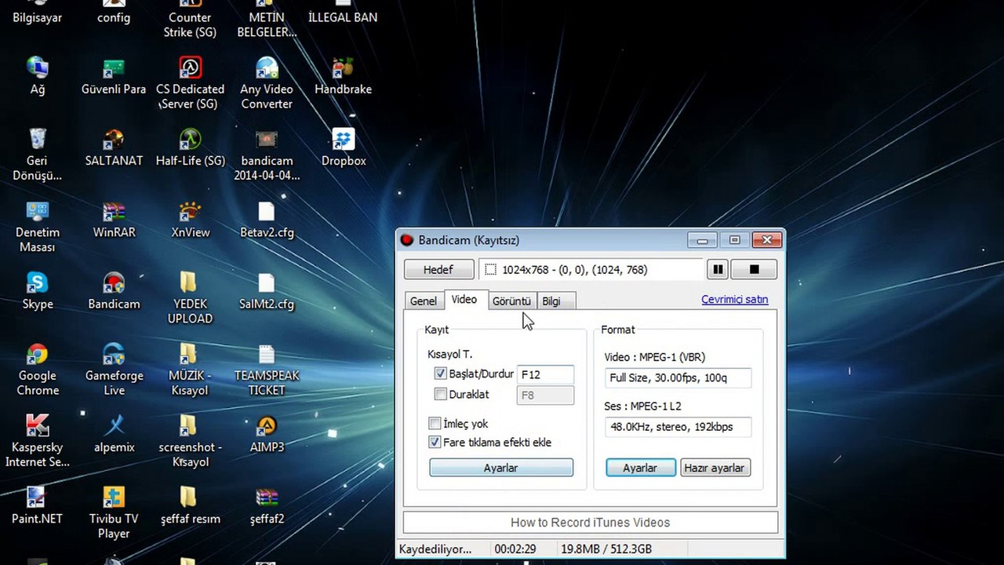This screenshot has height=565, width=1004.
Task: Enable Duraklat hotkey checkbox
Action: [440, 395]
